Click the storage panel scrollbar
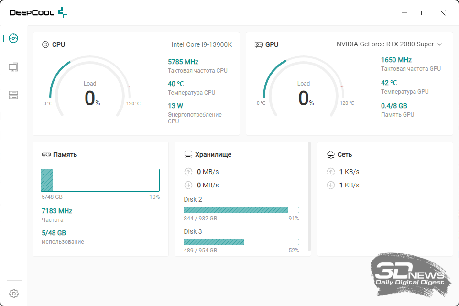Screen dimensions: 459x306 pos(309,196)
